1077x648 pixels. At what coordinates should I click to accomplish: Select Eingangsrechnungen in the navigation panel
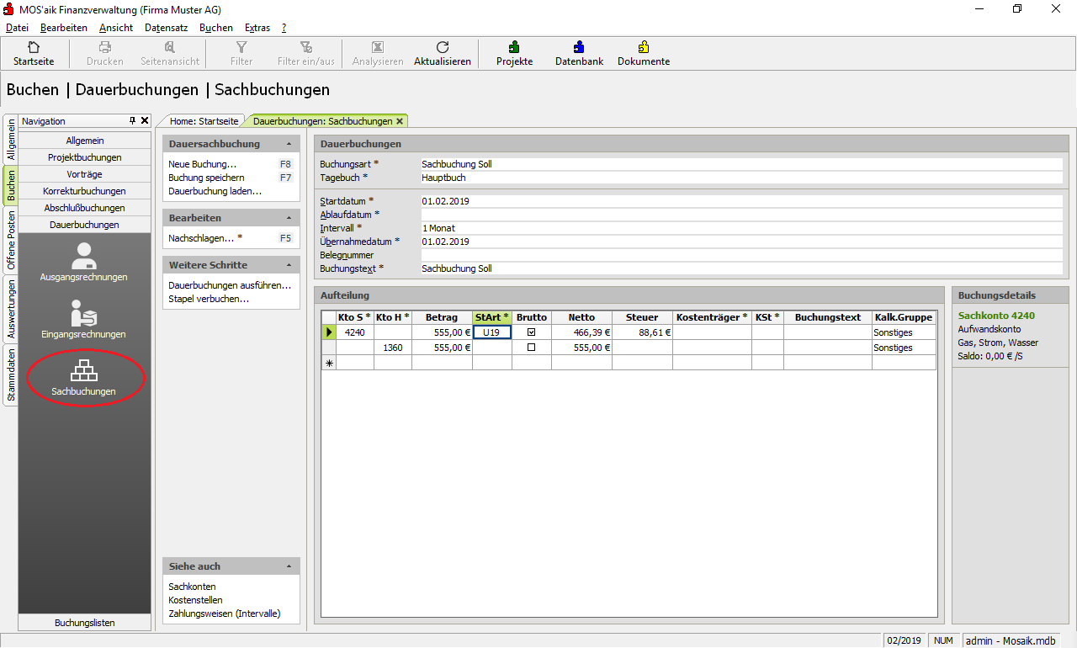click(83, 319)
